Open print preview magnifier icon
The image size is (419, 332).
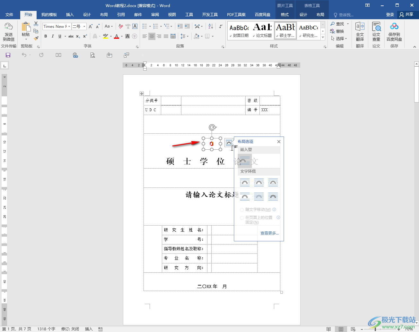pyautogui.click(x=92, y=55)
